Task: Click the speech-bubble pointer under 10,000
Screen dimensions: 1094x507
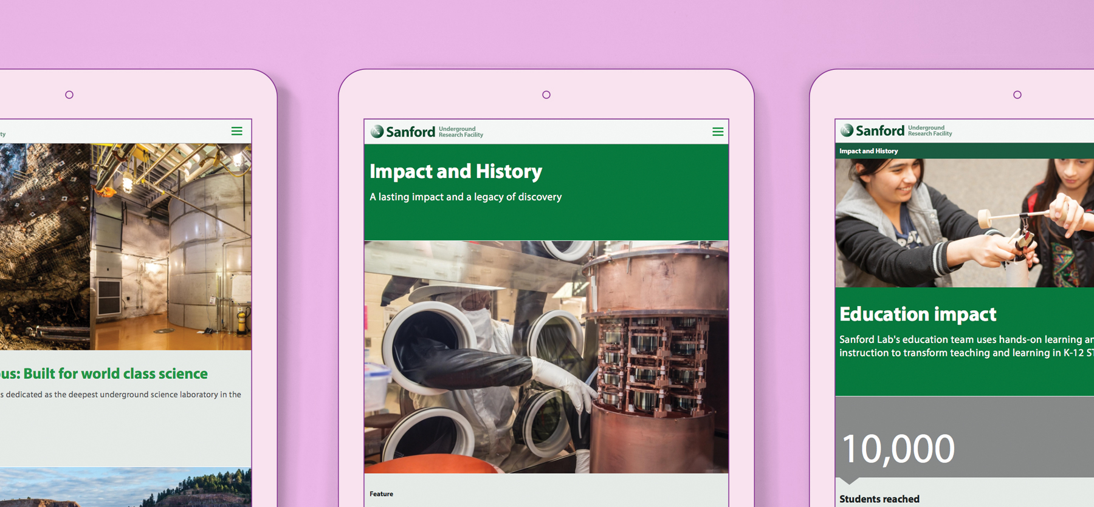Action: (849, 480)
